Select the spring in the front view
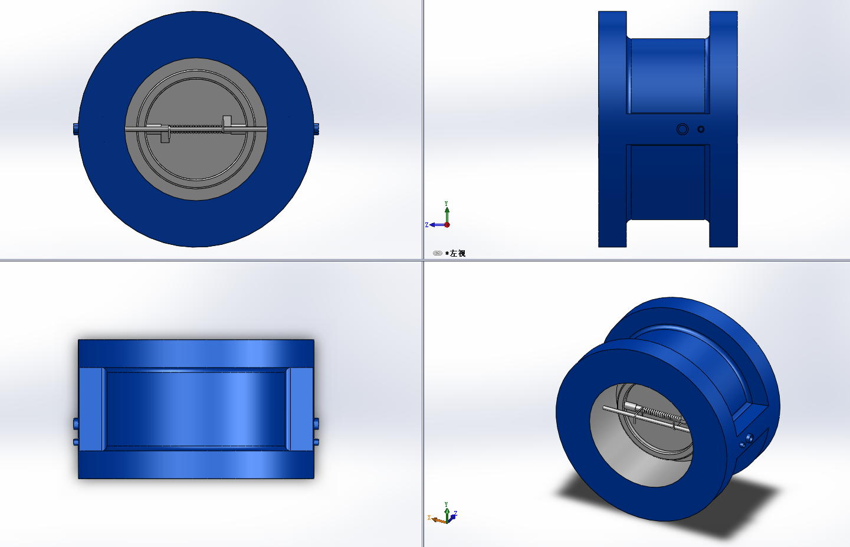 pyautogui.click(x=196, y=128)
